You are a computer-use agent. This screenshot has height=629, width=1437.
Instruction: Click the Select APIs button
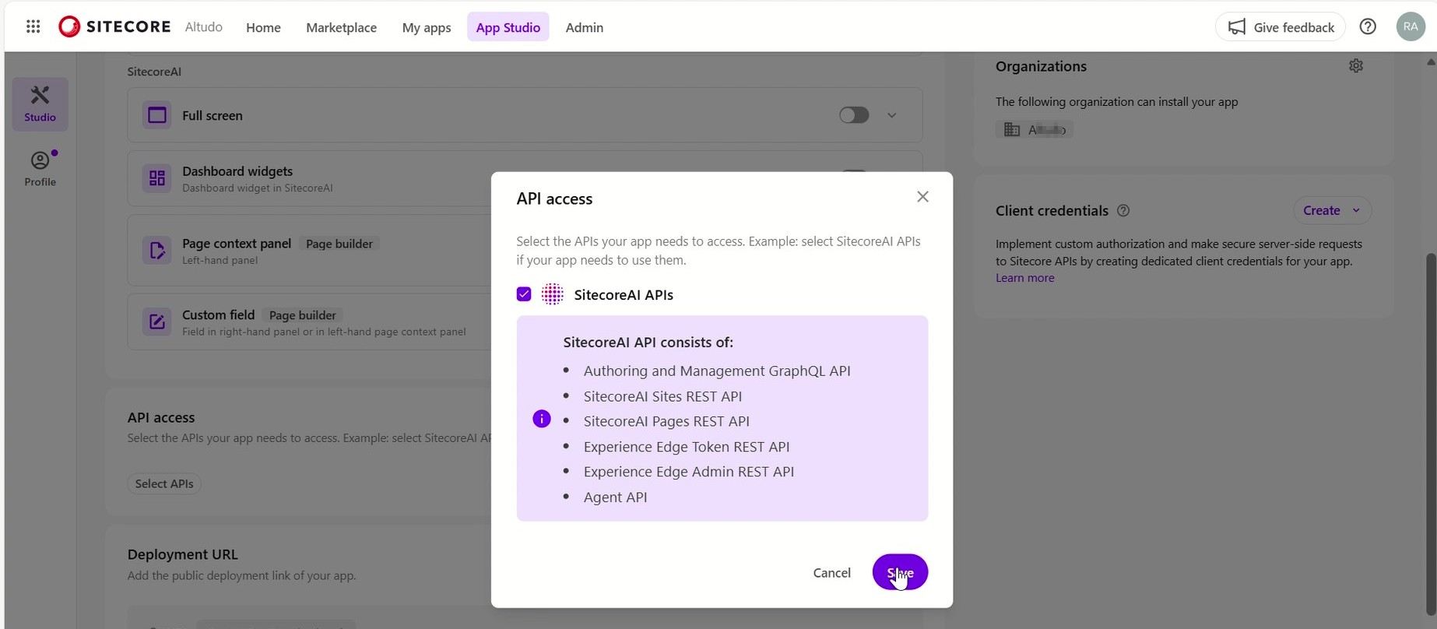pyautogui.click(x=164, y=483)
